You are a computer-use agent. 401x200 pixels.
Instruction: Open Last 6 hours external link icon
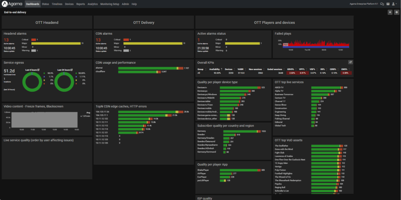38,70
